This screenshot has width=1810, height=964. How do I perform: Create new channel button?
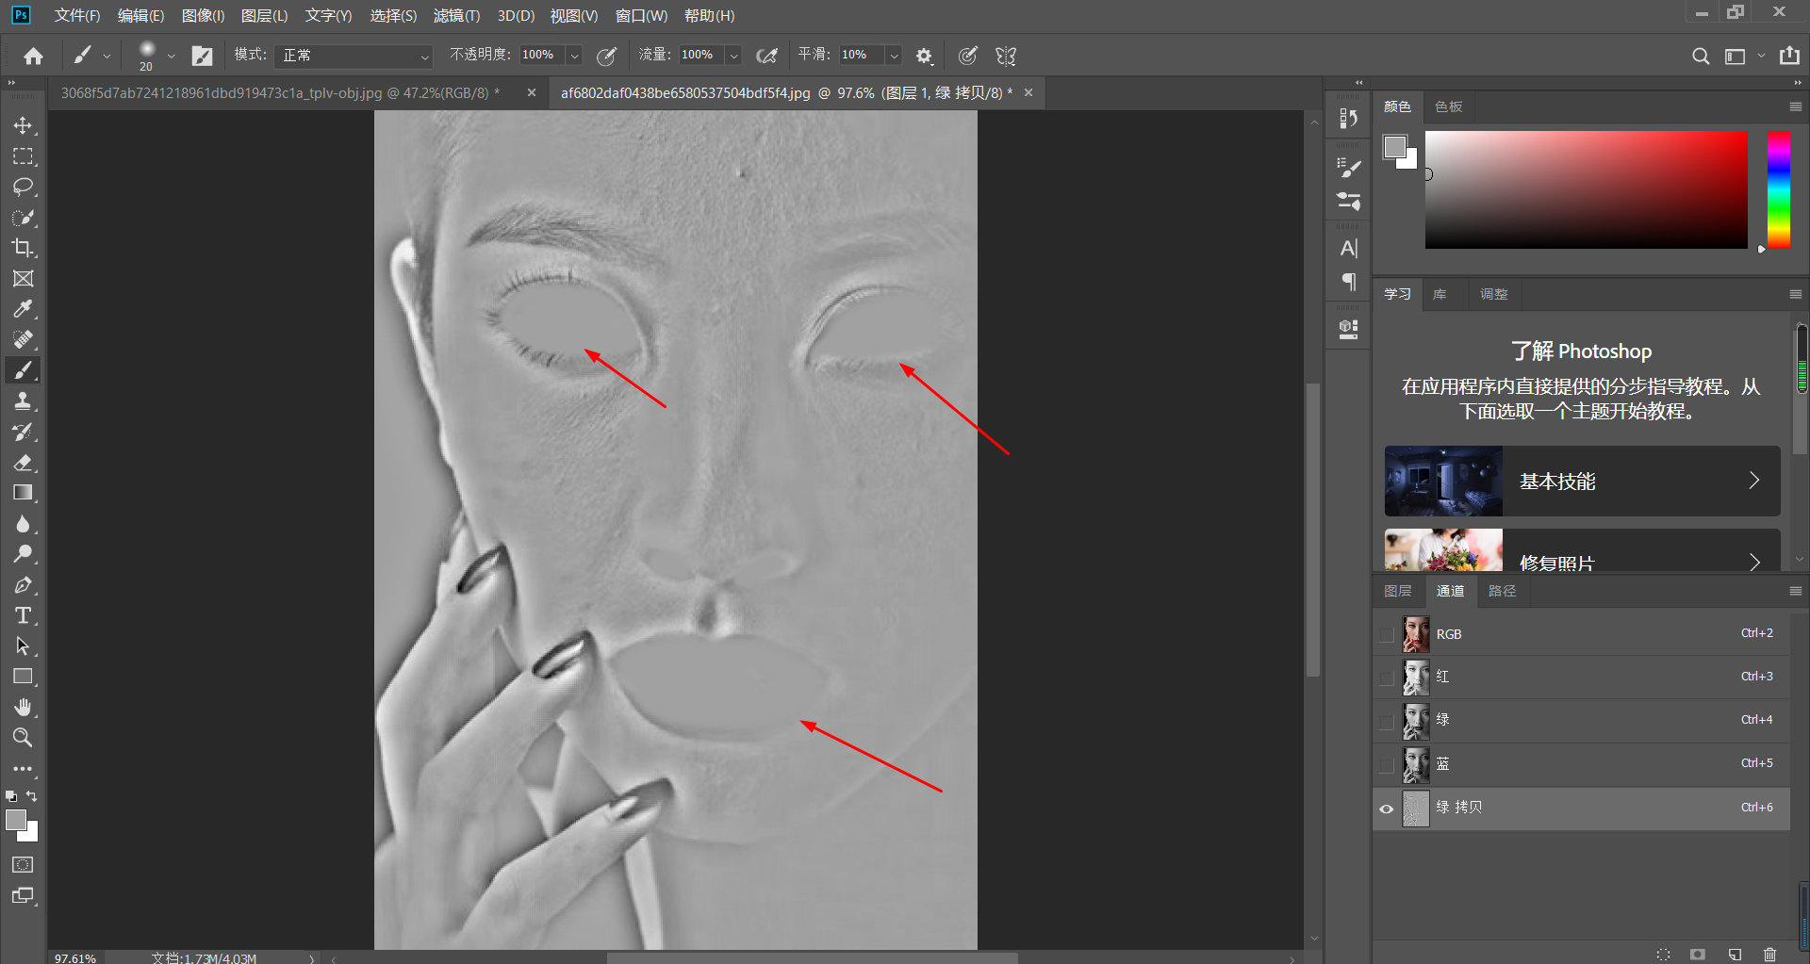point(1735,954)
